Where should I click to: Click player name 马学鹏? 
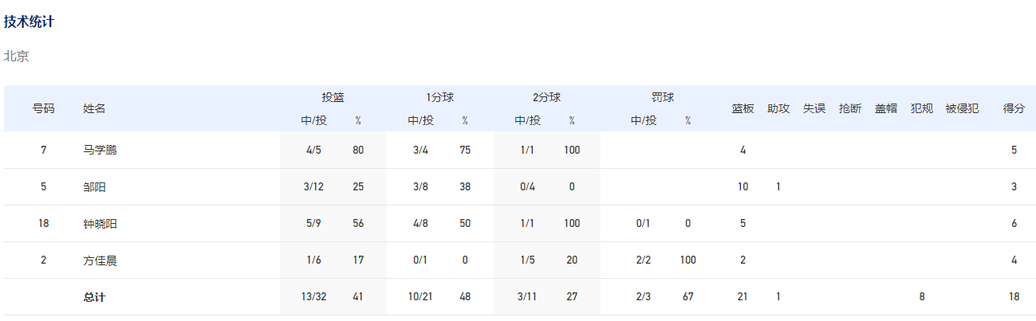click(x=100, y=150)
